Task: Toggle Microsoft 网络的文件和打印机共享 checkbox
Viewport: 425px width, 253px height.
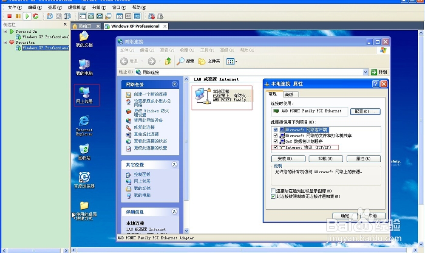Action: tap(276, 135)
